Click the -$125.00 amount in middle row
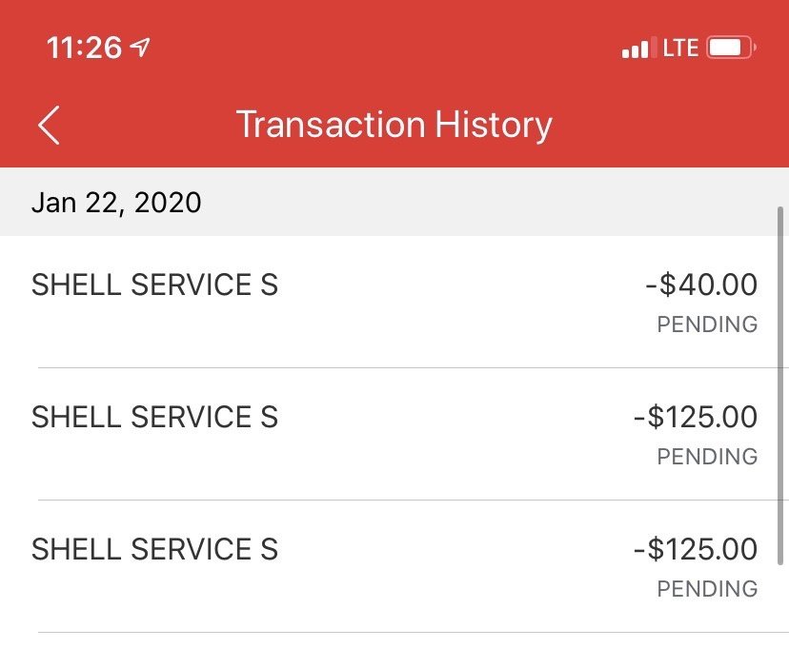This screenshot has height=668, width=789. 696,417
